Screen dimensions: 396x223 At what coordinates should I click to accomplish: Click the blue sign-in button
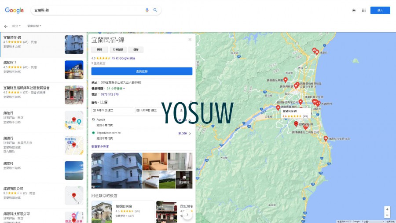coord(380,11)
